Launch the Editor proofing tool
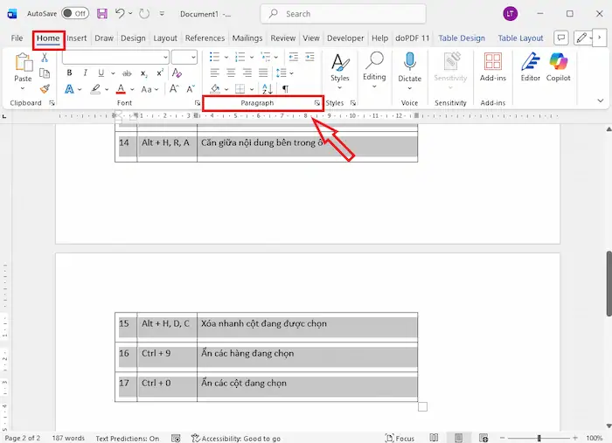The height and width of the screenshot is (443, 612). (x=530, y=66)
